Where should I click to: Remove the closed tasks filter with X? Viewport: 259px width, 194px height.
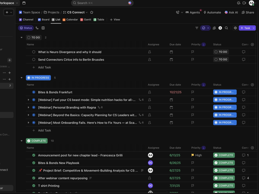(x=208, y=28)
